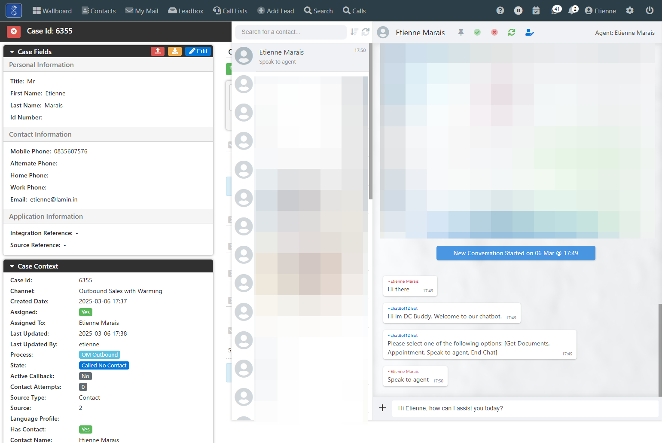Click mobile phone number 0835607576
The image size is (662, 443).
pyautogui.click(x=71, y=151)
